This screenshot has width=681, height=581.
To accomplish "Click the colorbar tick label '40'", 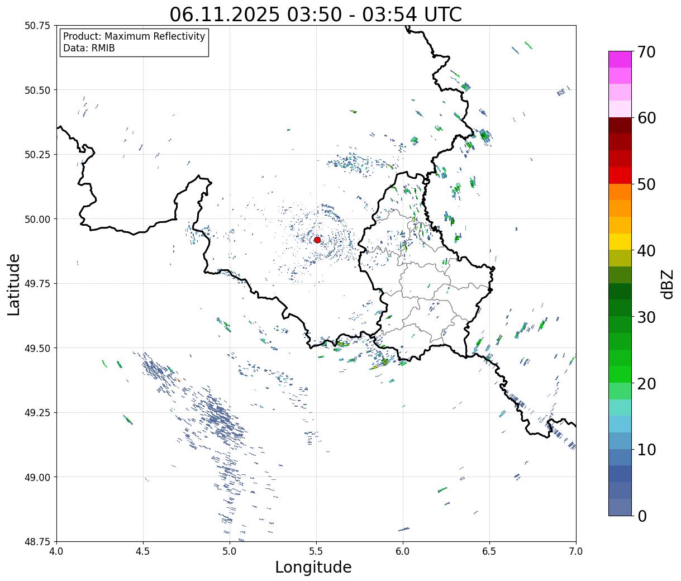I will [x=646, y=251].
